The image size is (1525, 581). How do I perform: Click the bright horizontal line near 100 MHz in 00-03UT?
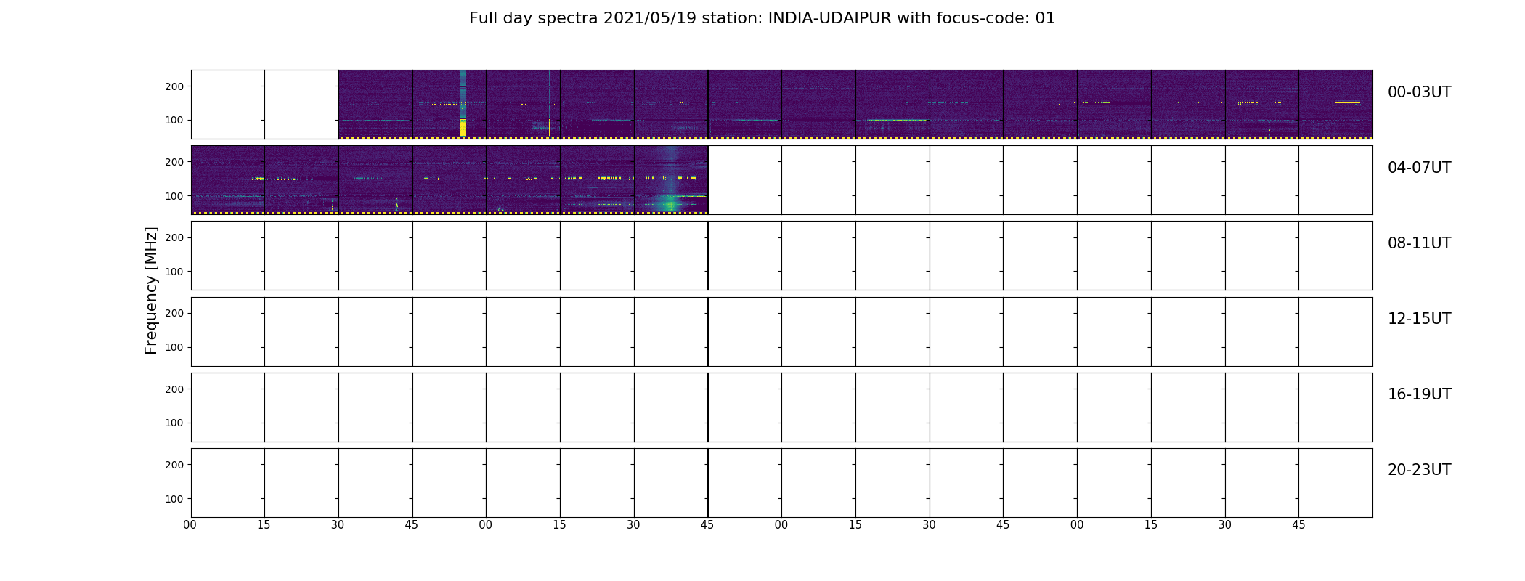pos(898,120)
